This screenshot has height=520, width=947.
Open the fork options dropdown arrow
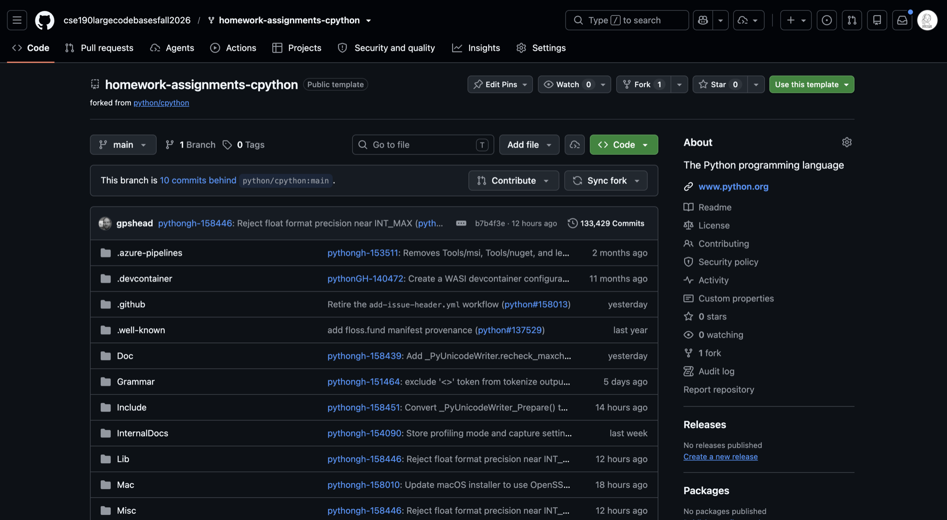679,84
